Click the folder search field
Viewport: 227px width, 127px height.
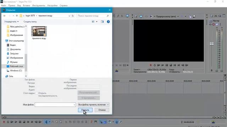pos(93,16)
